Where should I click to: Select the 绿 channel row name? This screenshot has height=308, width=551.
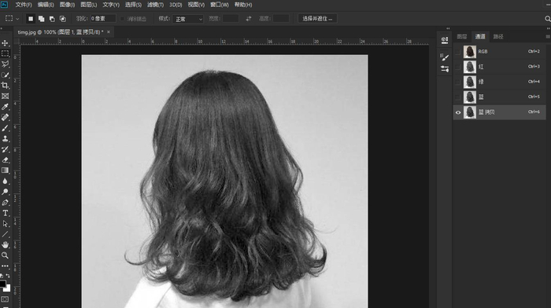[x=481, y=82]
